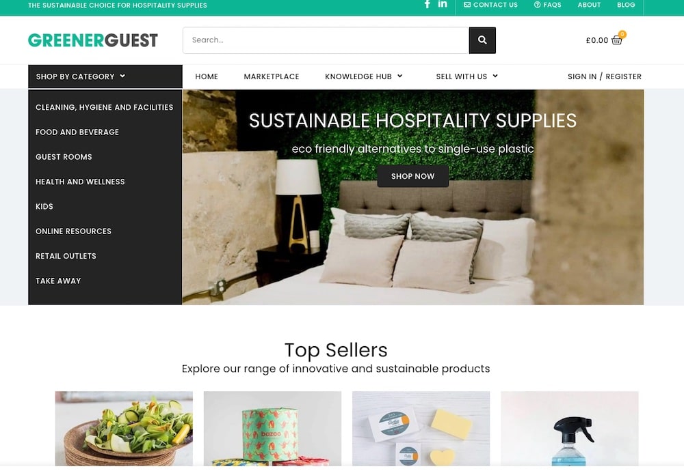Image resolution: width=684 pixels, height=471 pixels.
Task: Open the FAQs help link
Action: [547, 5]
